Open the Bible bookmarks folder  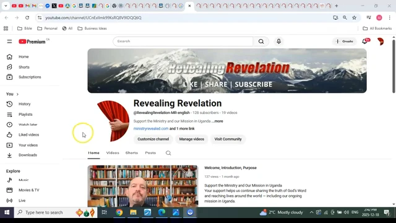[25, 28]
